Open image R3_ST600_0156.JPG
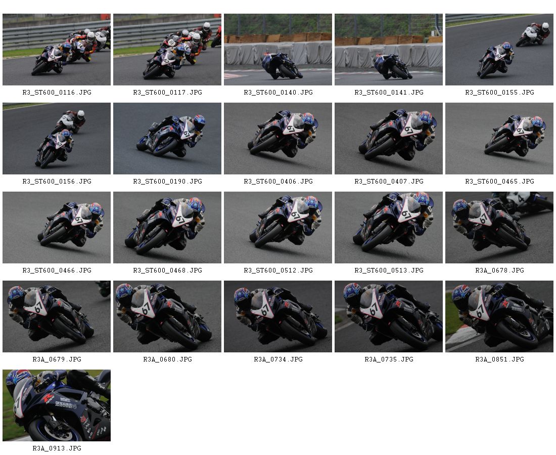This screenshot has width=556, height=455. [57, 139]
